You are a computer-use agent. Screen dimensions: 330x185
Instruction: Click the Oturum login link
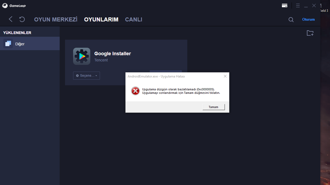click(309, 19)
